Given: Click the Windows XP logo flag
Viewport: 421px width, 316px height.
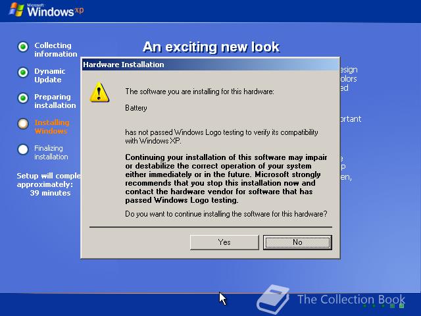Looking at the screenshot, I should pyautogui.click(x=16, y=10).
